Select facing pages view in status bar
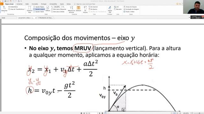Screen dimensions: 204x114 [177, 113]
